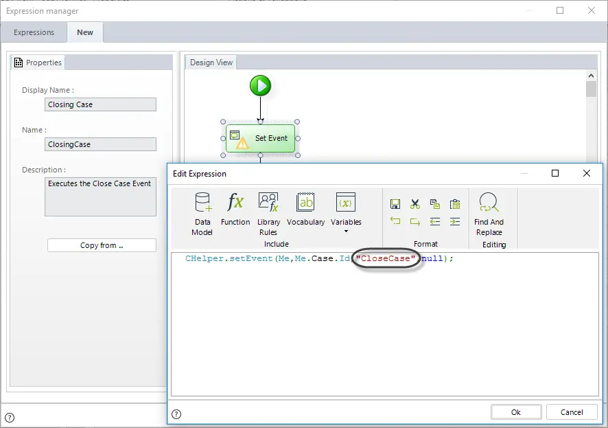Click the decrease indent icon
The height and width of the screenshot is (428, 608).
coord(435,222)
